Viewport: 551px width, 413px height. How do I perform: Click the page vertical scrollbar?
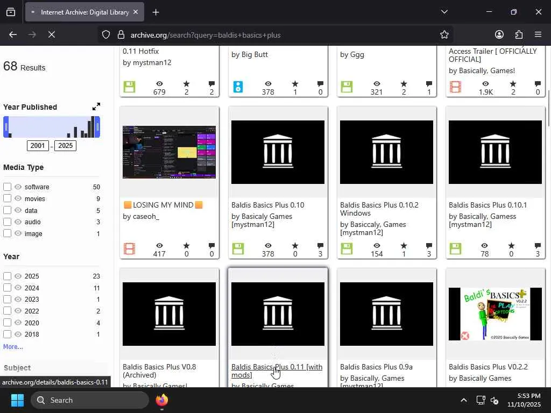click(548, 109)
